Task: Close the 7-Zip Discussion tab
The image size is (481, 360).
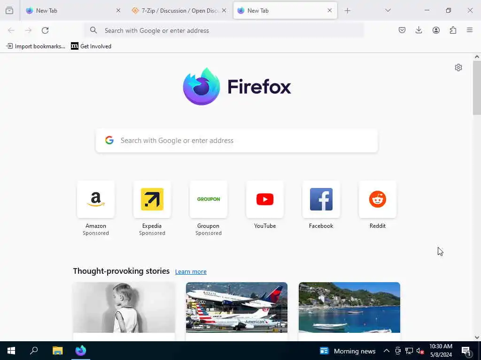Action: click(224, 10)
